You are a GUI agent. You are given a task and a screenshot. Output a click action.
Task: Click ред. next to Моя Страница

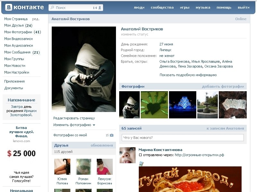(36, 19)
